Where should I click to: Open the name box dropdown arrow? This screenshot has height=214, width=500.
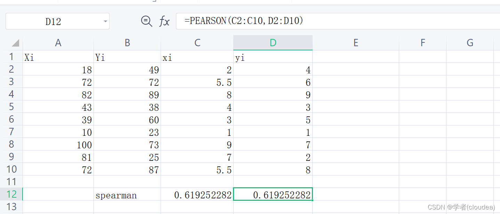pos(105,22)
